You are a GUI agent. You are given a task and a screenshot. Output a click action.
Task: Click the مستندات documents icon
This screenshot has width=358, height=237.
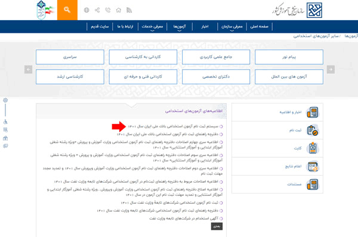click(313, 185)
